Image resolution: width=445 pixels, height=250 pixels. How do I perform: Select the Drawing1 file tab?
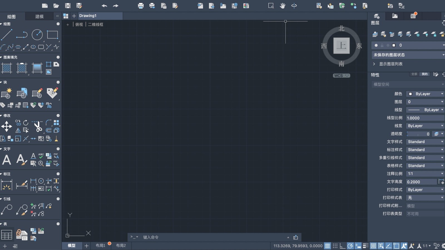[100, 16]
